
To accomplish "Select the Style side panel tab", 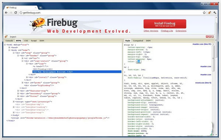I will point(128,41).
